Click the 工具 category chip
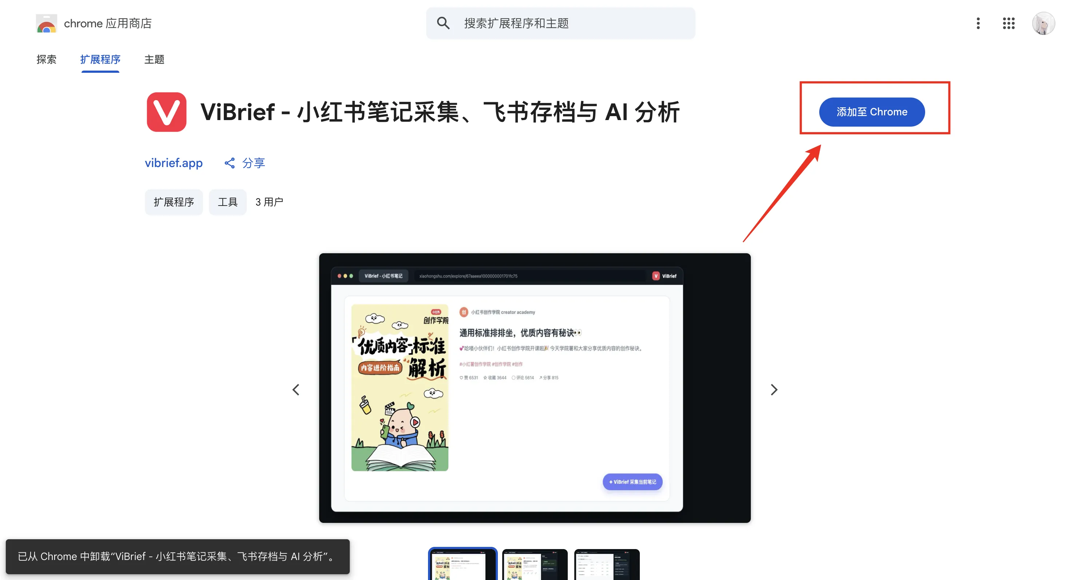 227,202
